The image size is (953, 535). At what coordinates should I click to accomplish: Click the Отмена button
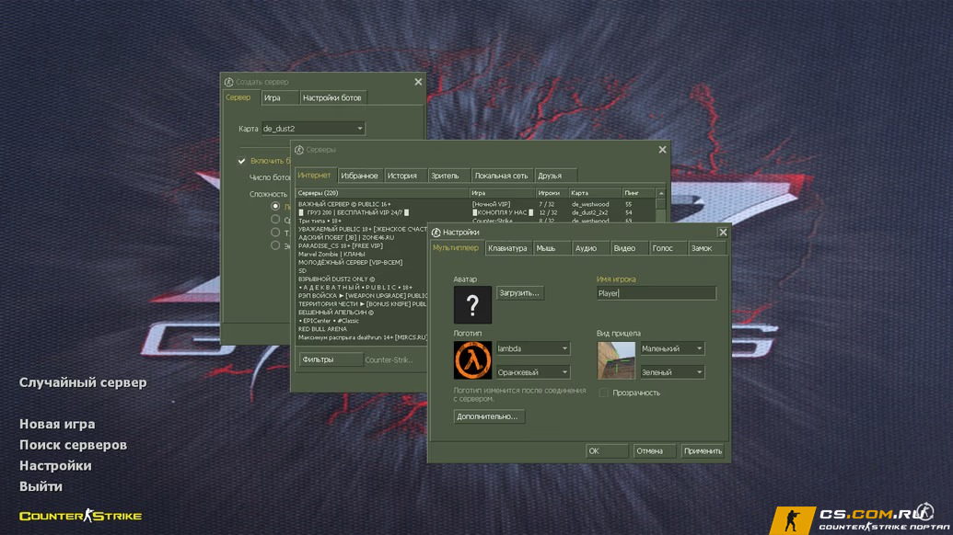[654, 451]
